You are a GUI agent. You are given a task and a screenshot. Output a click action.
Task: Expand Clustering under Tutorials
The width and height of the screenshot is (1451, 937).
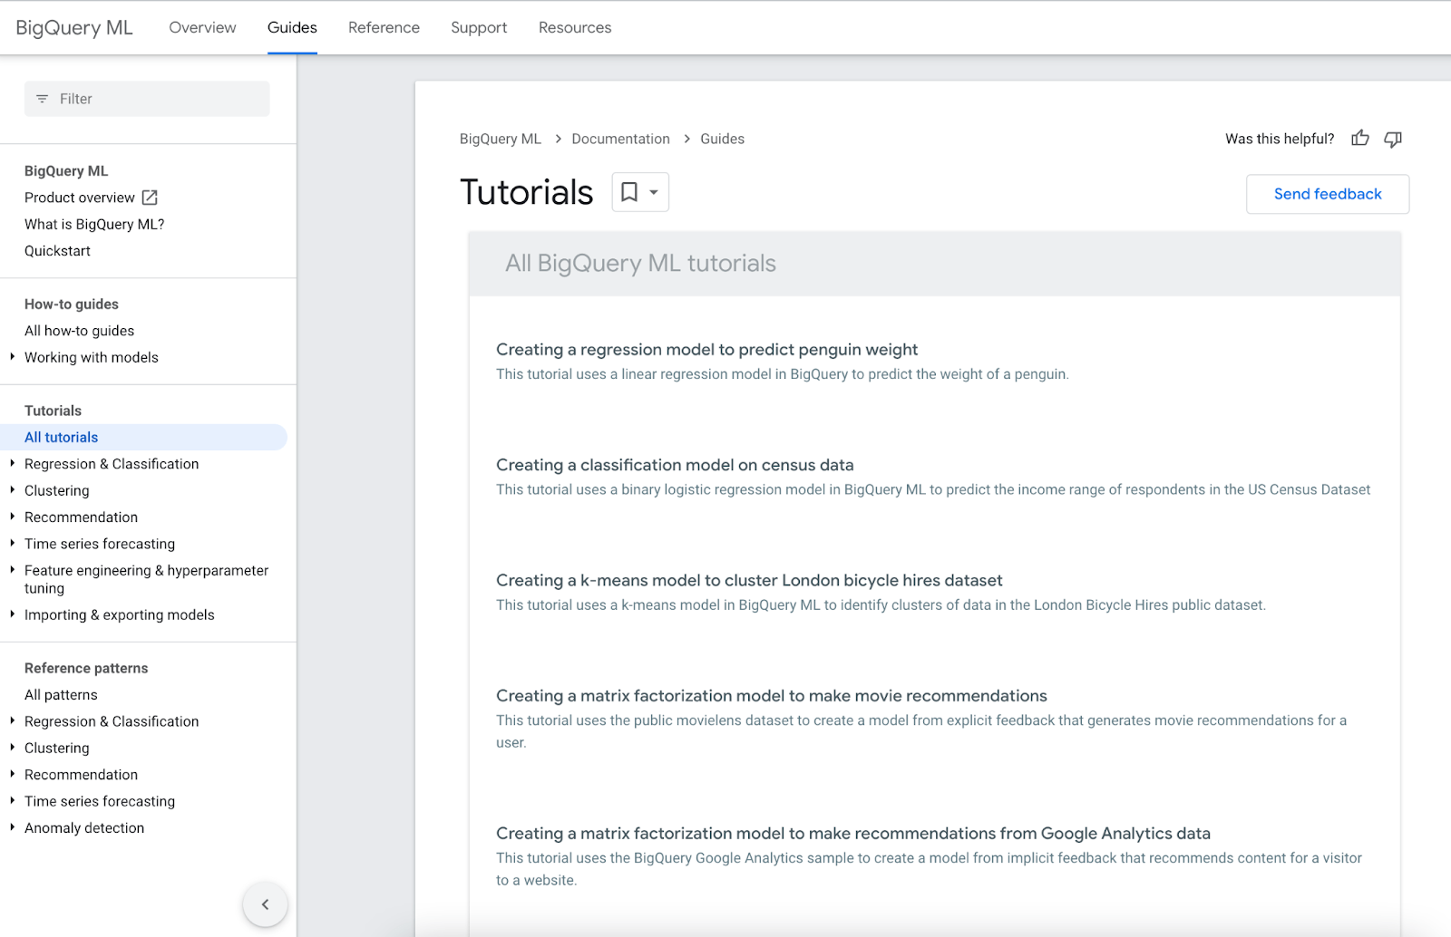12,490
